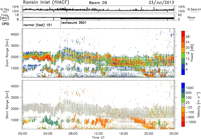Click the '28' power colorbar tick
The height and width of the screenshot is (139, 201).
tap(187, 37)
